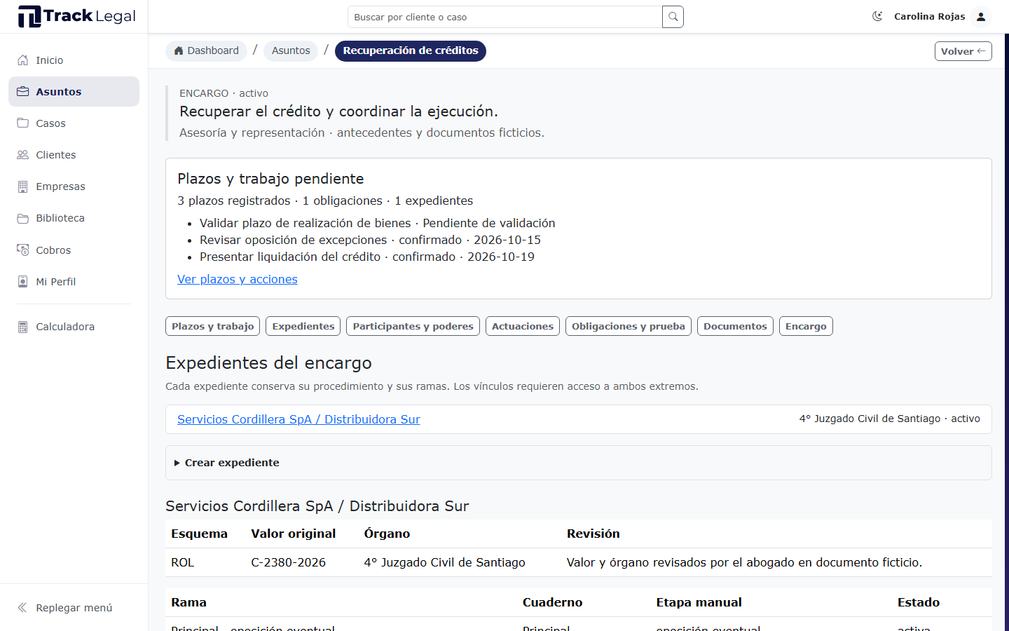Click the Carolina Rojas user name
The height and width of the screenshot is (631, 1009).
[929, 16]
